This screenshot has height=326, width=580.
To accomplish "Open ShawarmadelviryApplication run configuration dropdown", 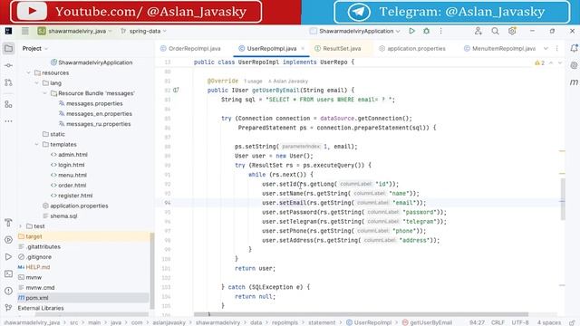I will (355, 31).
